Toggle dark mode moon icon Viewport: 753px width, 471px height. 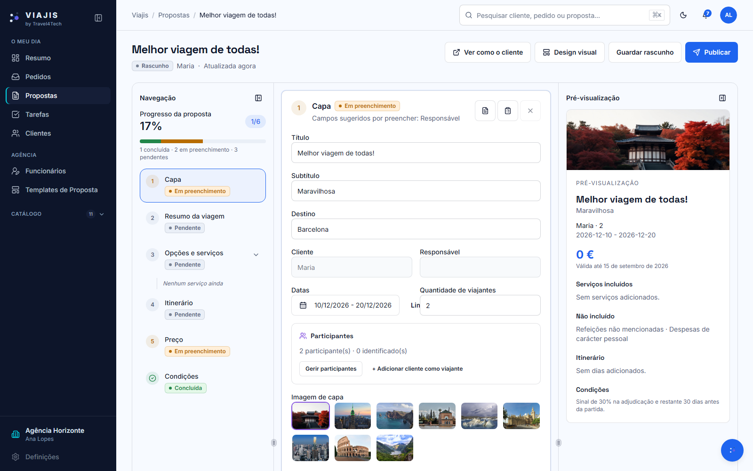[683, 15]
